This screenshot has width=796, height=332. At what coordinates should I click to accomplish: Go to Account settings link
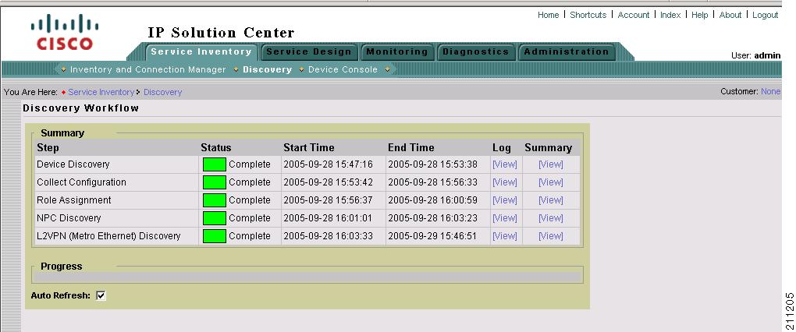[634, 16]
